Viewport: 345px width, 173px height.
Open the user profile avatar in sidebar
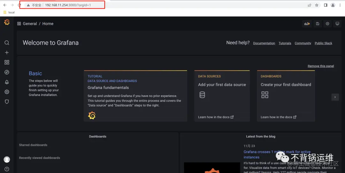(7, 159)
